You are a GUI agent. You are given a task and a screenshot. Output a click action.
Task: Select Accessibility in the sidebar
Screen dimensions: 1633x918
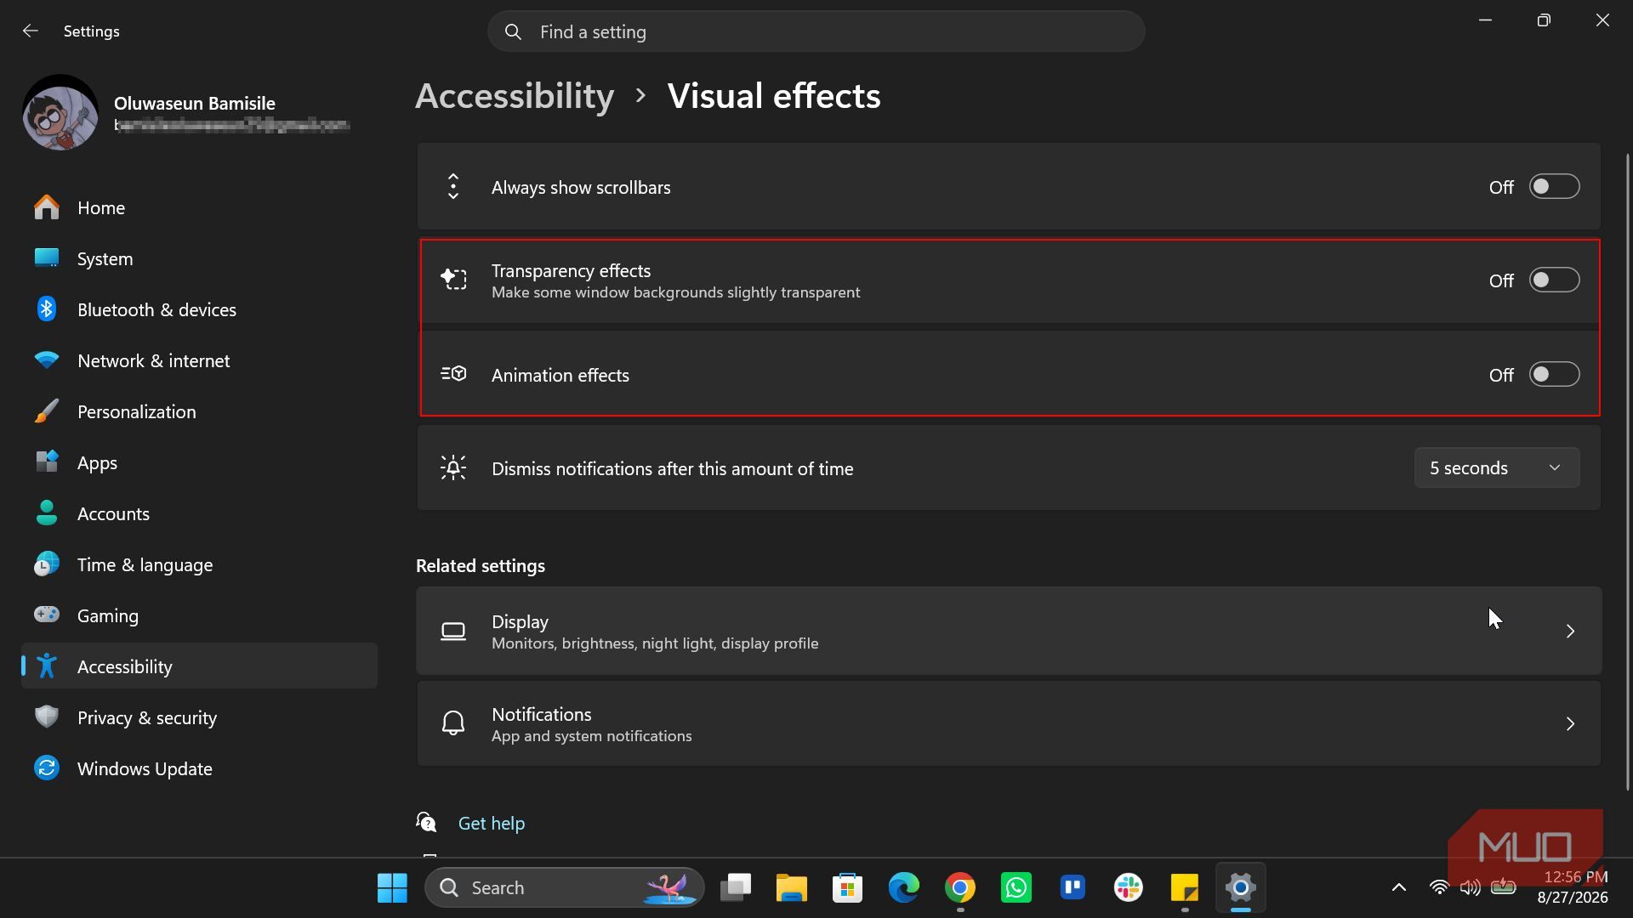coord(199,666)
